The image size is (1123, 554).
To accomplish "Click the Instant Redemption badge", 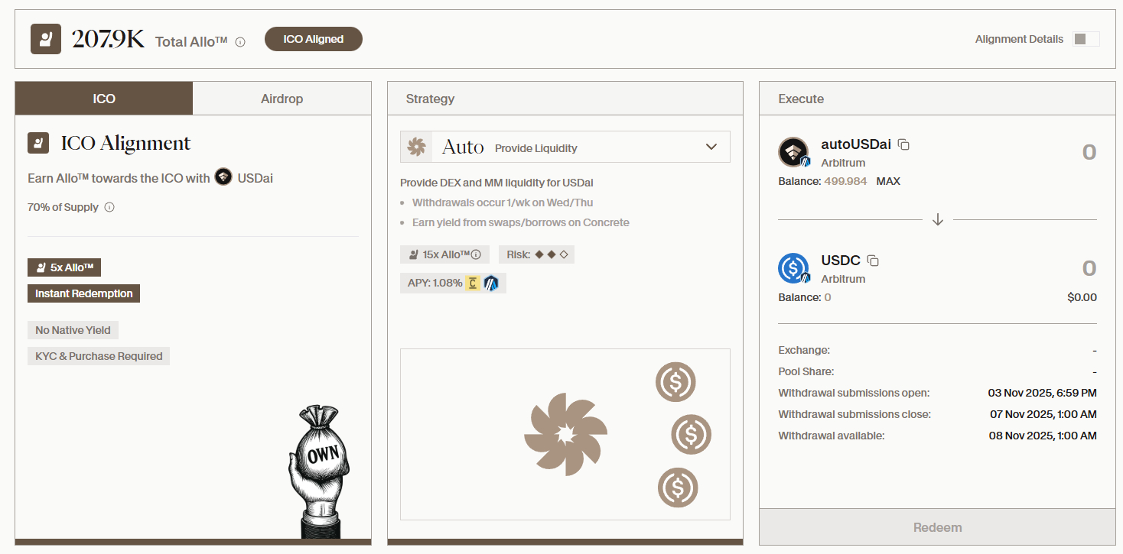I will point(84,293).
